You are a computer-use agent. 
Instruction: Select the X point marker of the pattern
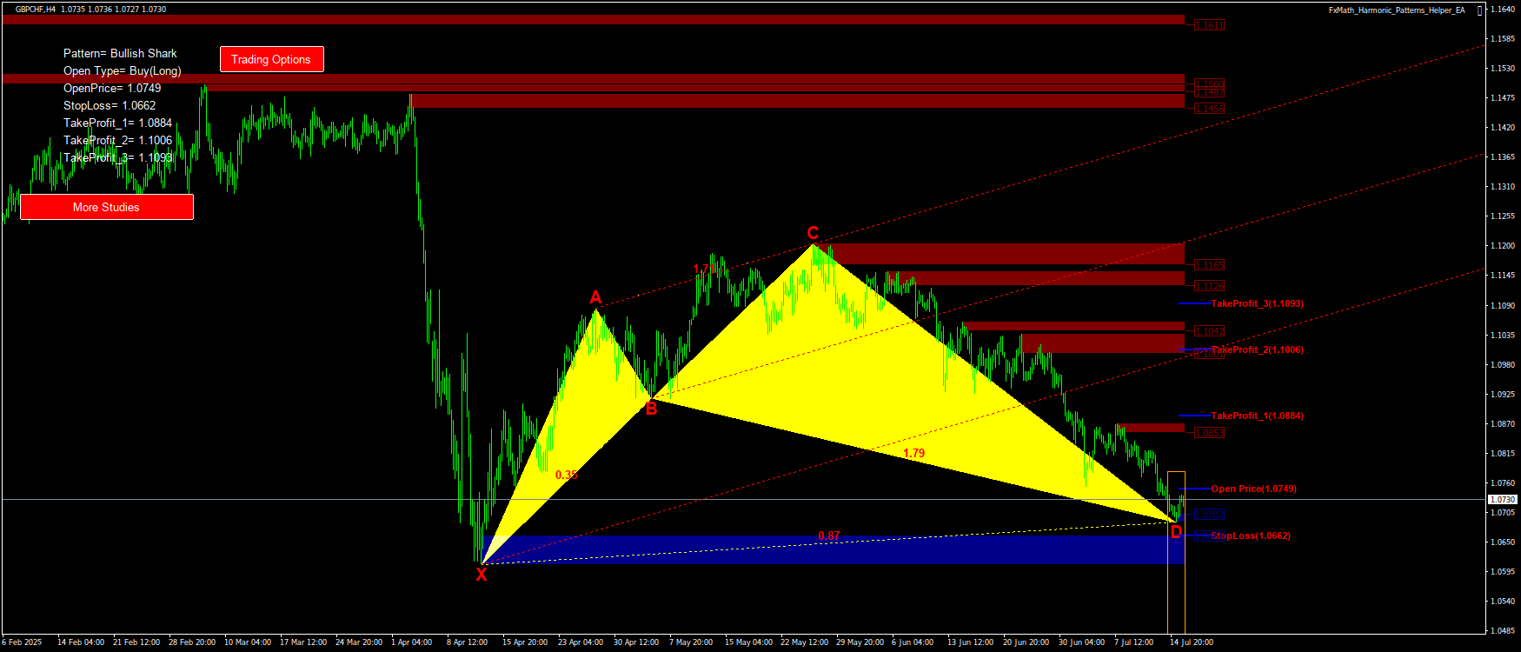(x=482, y=575)
